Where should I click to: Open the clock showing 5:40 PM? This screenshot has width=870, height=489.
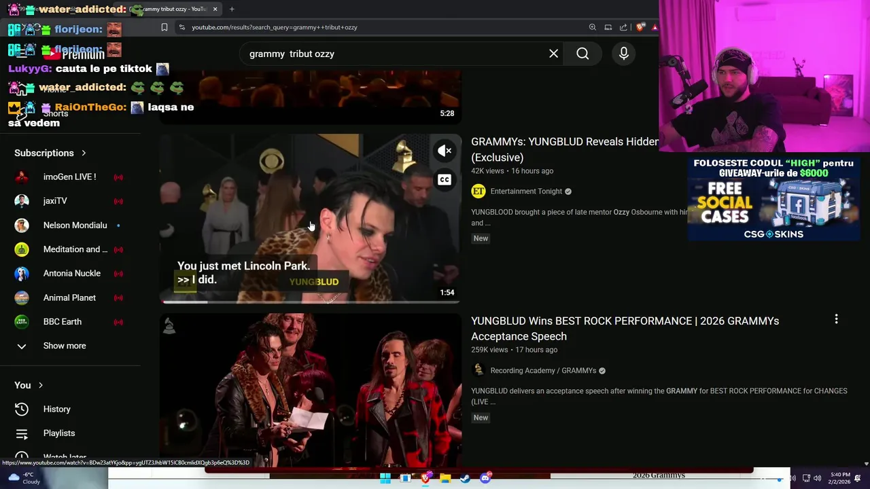click(840, 478)
